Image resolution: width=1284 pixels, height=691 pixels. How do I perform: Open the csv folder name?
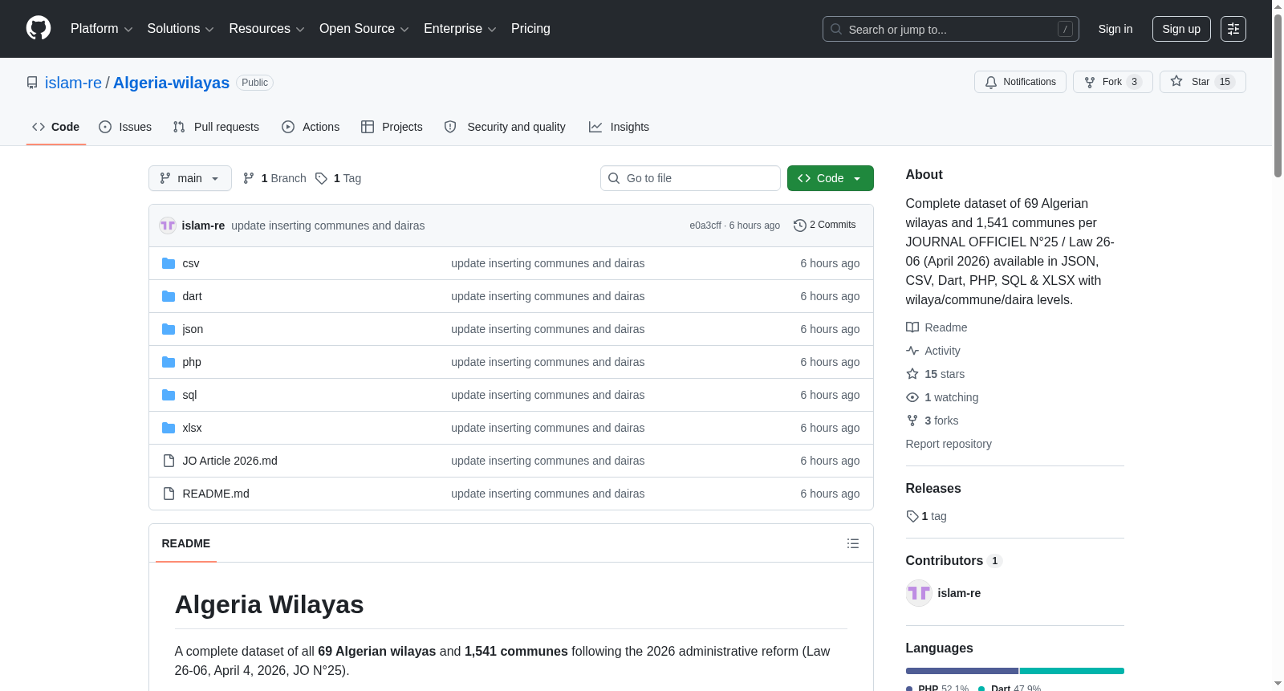coord(191,263)
